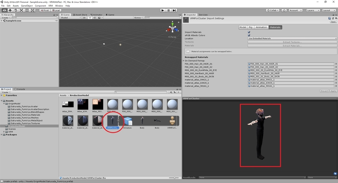Expand the VRM folder
The width and height of the screenshot is (338, 183).
(5, 132)
